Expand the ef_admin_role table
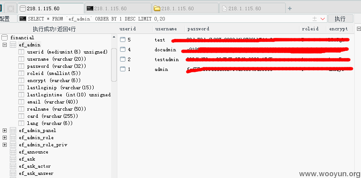The height and width of the screenshot is (178, 361). (x=4, y=138)
